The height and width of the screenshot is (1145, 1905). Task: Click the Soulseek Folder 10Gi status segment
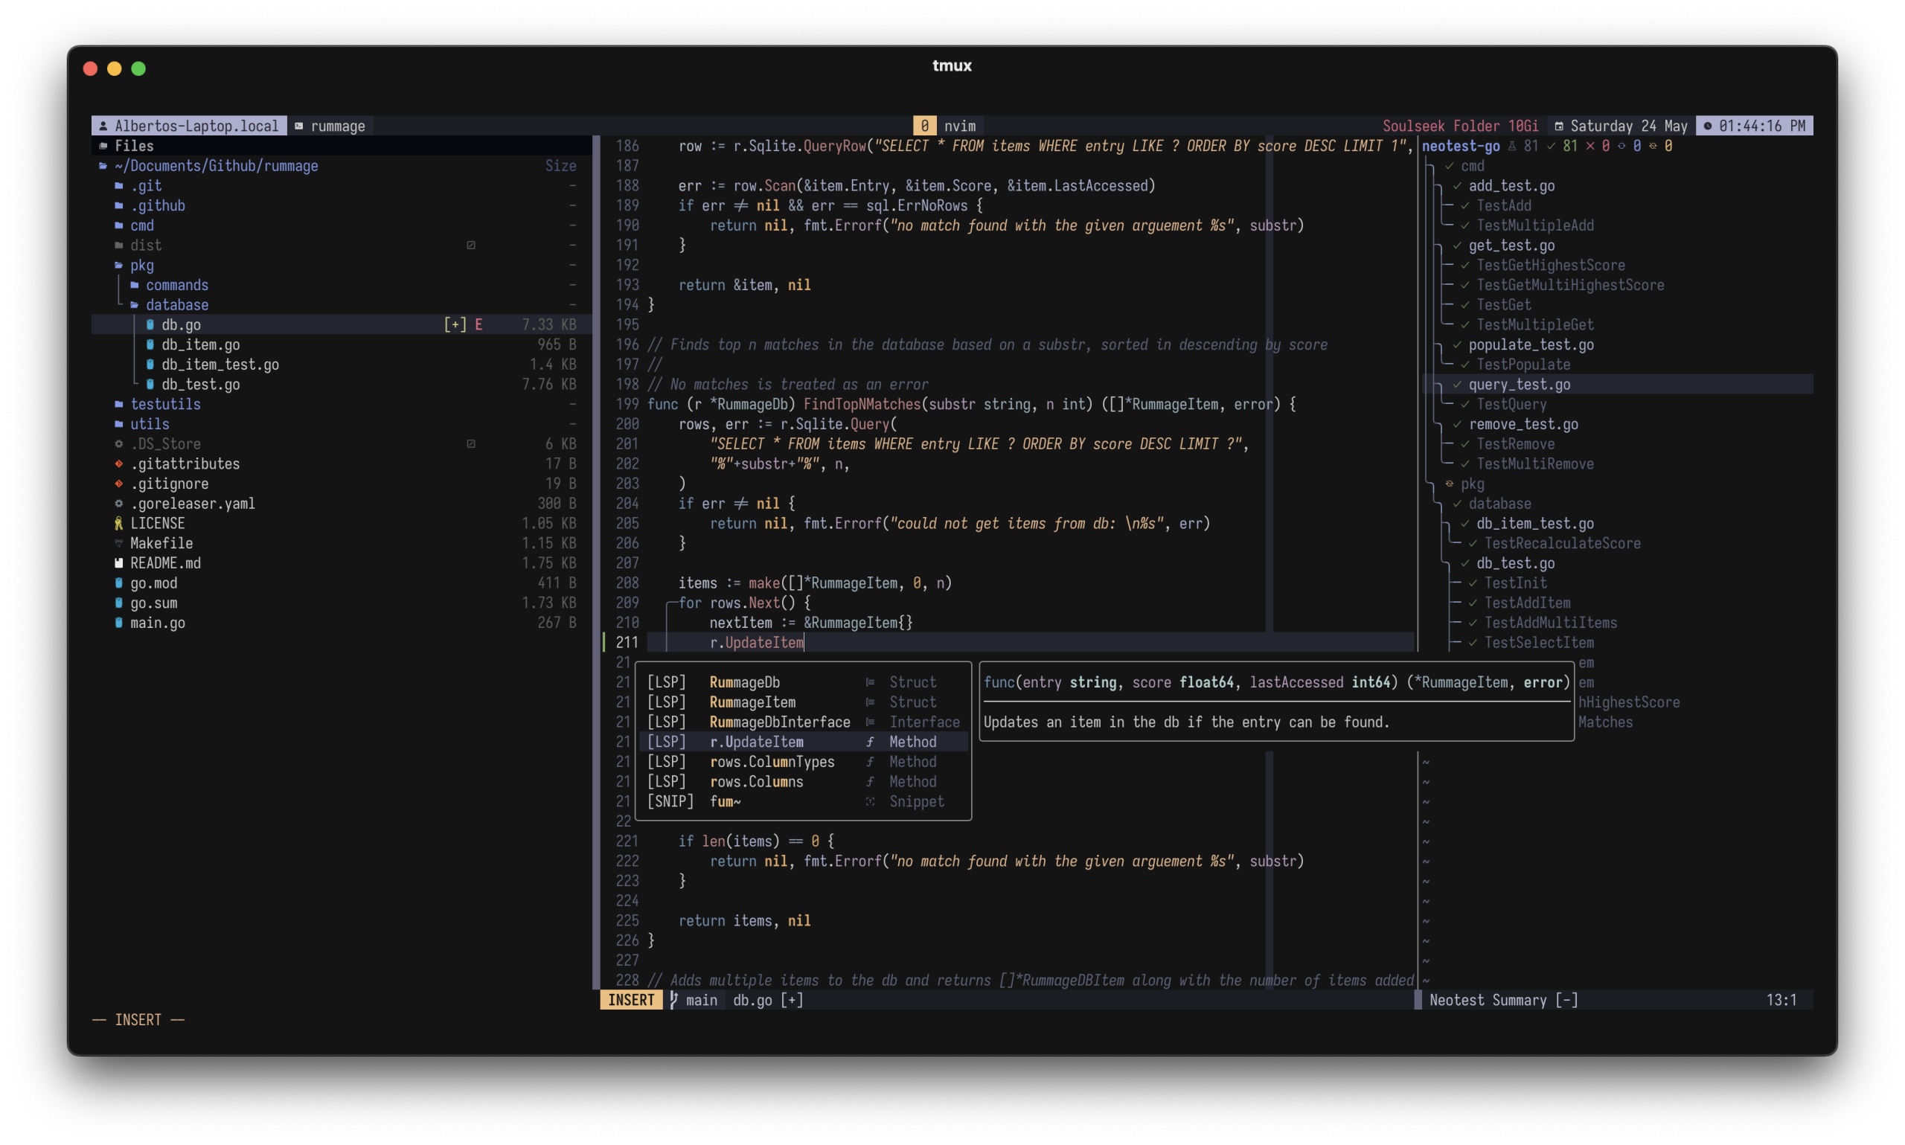click(x=1460, y=126)
